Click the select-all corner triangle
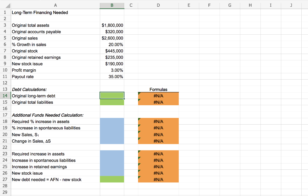This screenshot has width=308, height=196. pyautogui.click(x=8, y=5)
